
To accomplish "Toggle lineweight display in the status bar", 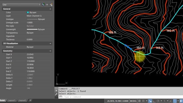I will (181, 101).
